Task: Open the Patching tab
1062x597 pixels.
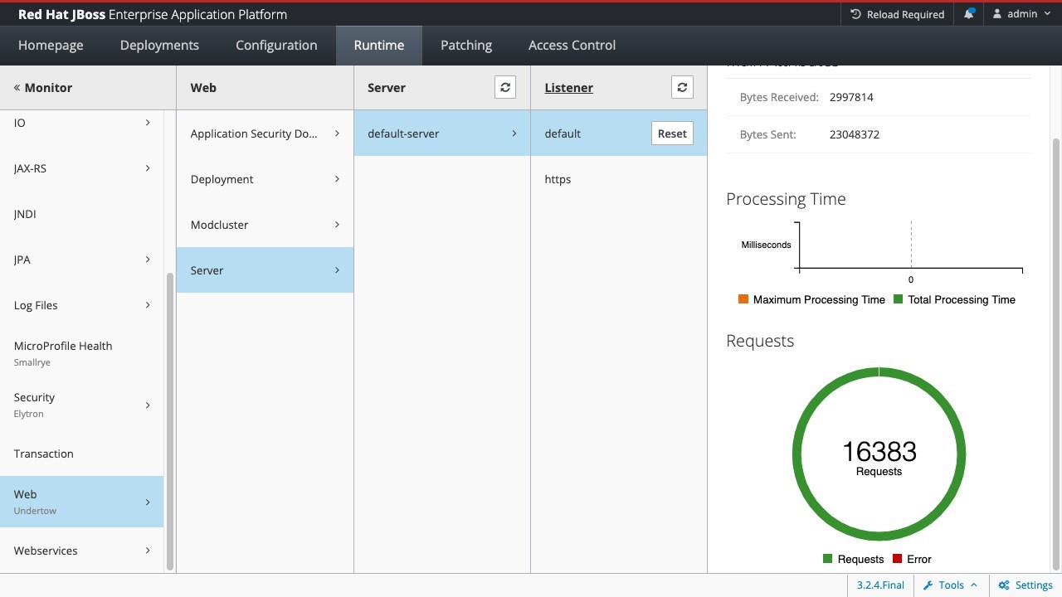Action: [466, 46]
